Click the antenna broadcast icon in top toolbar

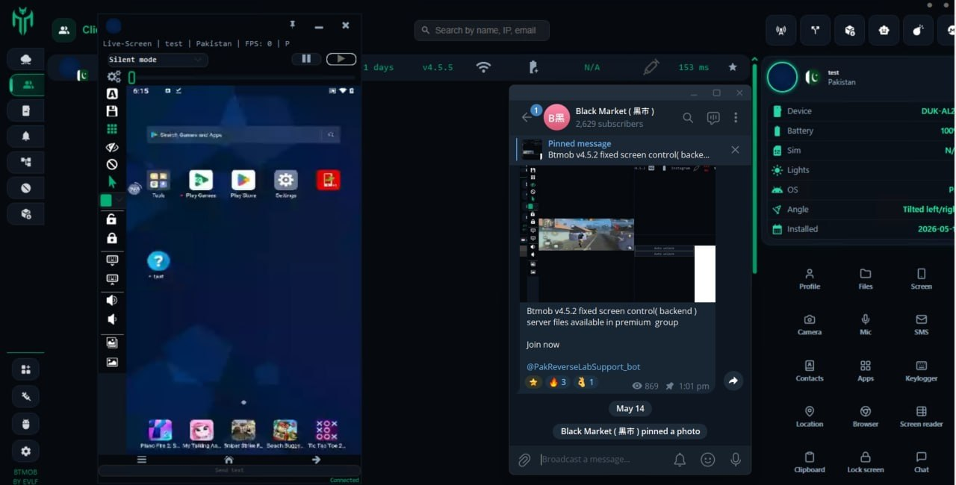pos(781,31)
